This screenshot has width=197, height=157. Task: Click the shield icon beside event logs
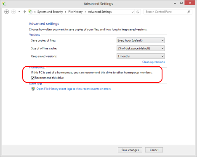33,89
